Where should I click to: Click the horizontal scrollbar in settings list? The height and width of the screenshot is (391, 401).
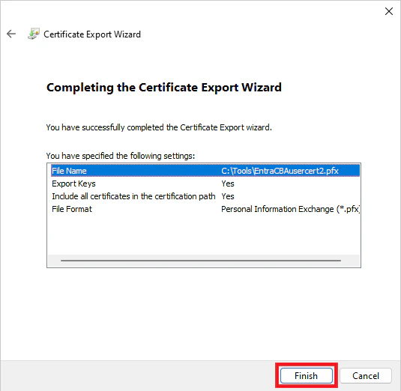coord(201,261)
